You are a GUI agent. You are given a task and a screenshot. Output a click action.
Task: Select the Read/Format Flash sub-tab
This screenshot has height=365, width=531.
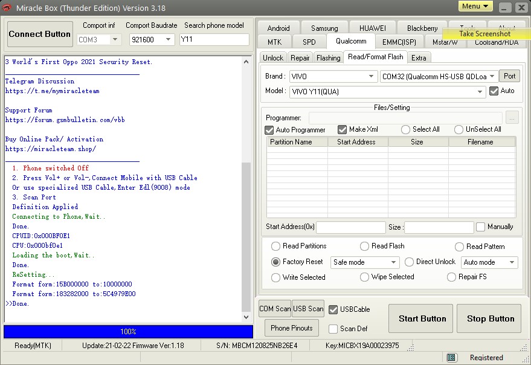click(375, 57)
